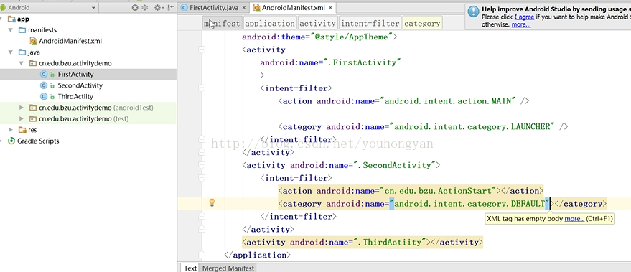Click the closing </category> tag
This screenshot has height=272, width=631.
click(x=580, y=204)
